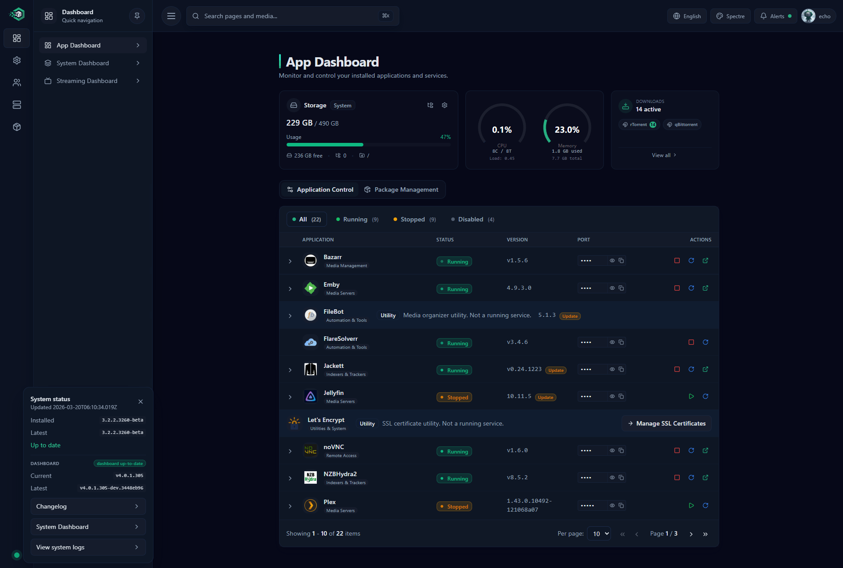Screen dimensions: 843x568
Task: Expand the Emby application row
Action: (290, 288)
